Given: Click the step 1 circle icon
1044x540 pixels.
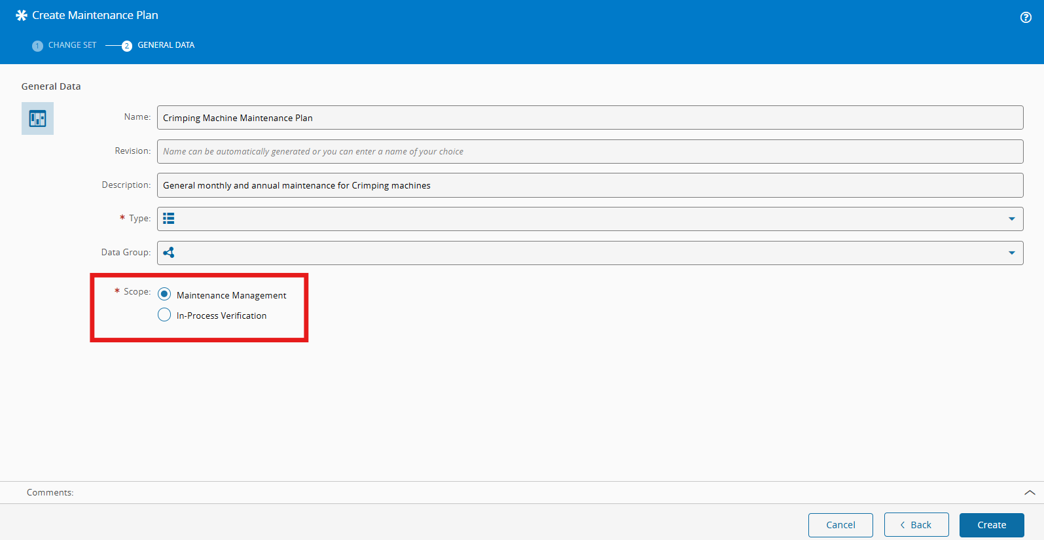Looking at the screenshot, I should pos(37,46).
